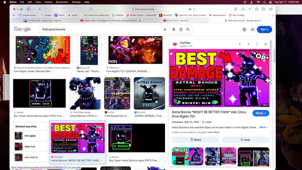Open Control Center in menu bar

[x=270, y=2]
